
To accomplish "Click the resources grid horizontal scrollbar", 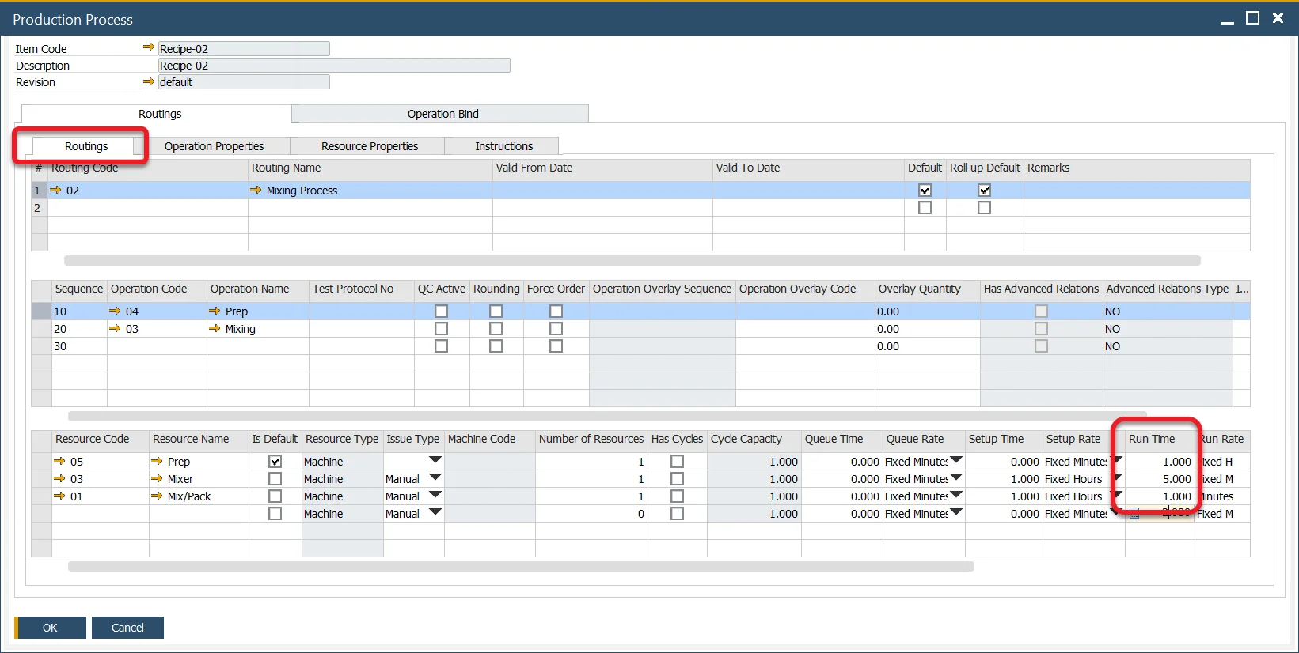I will tap(521, 567).
